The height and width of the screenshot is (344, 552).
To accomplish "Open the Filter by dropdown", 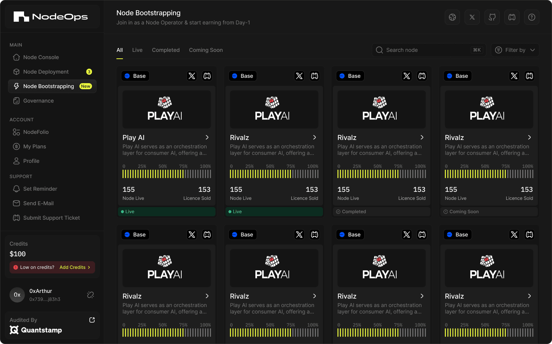I will (515, 50).
